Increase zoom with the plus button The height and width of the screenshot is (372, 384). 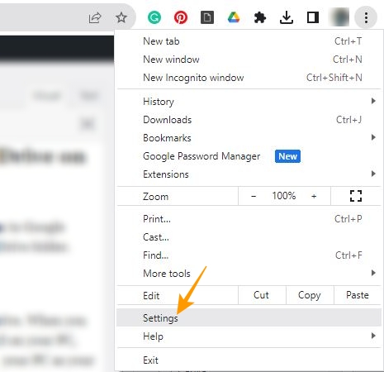tap(314, 196)
